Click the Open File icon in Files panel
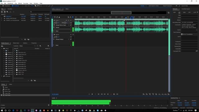This screenshot has width=199, height=112. tap(2, 12)
